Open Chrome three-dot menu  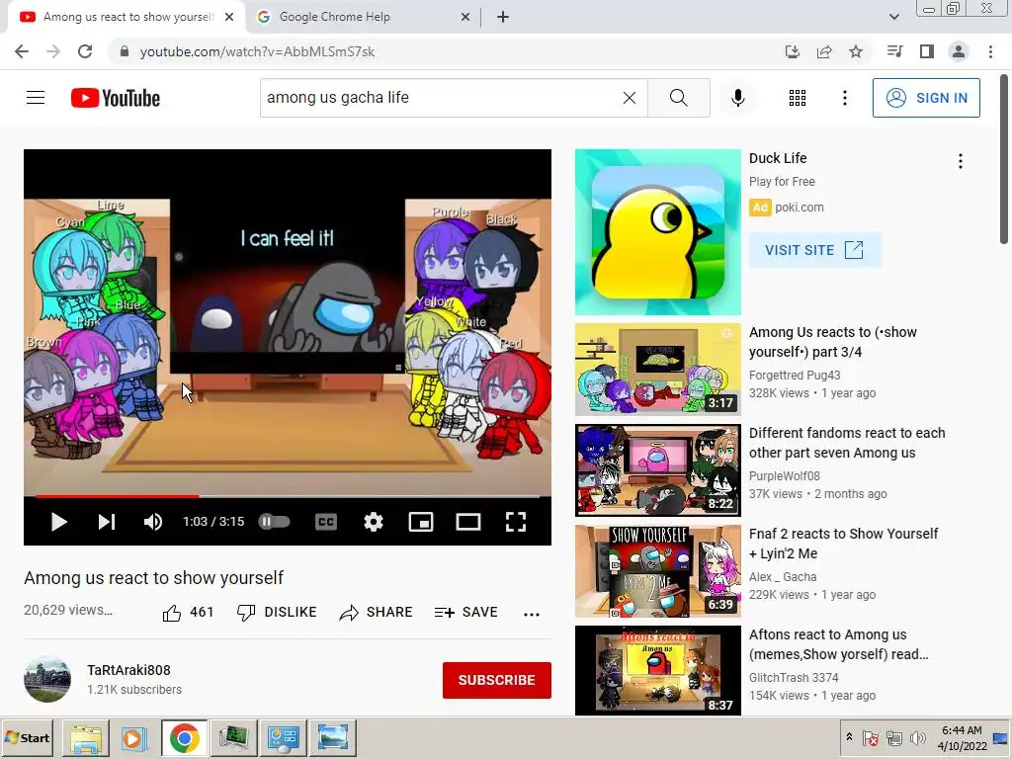tap(990, 51)
